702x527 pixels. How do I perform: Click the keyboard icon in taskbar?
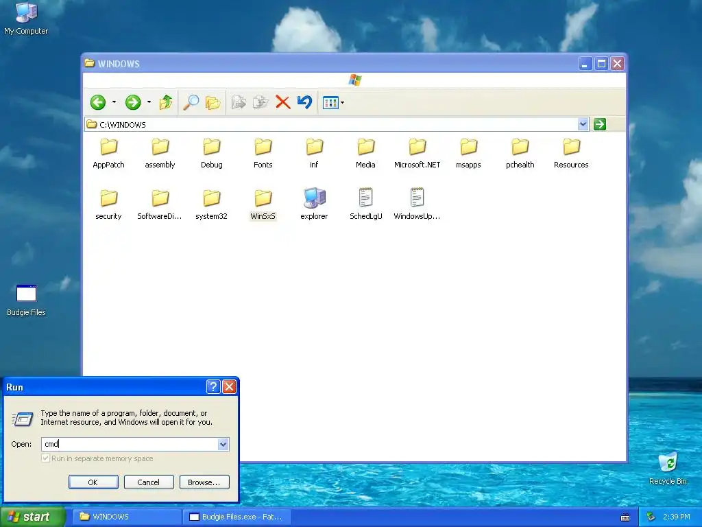[x=625, y=517]
